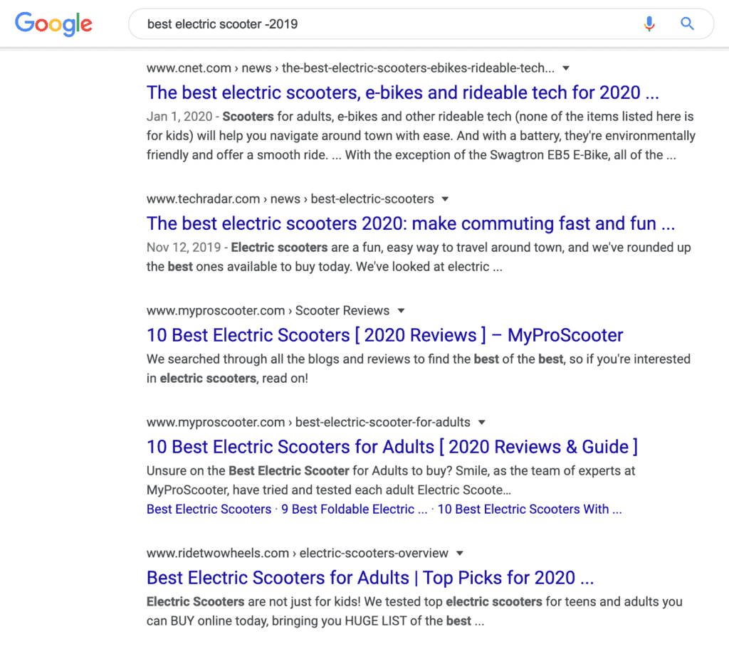
Task: Click the 9 Best Foldable Electric sitelink
Action: tap(355, 509)
